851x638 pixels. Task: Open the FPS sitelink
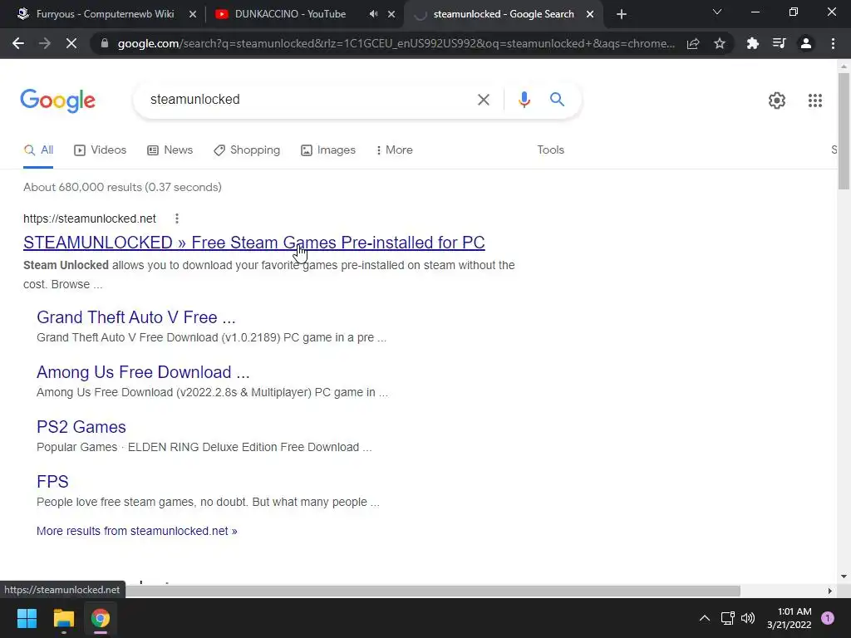(x=52, y=482)
